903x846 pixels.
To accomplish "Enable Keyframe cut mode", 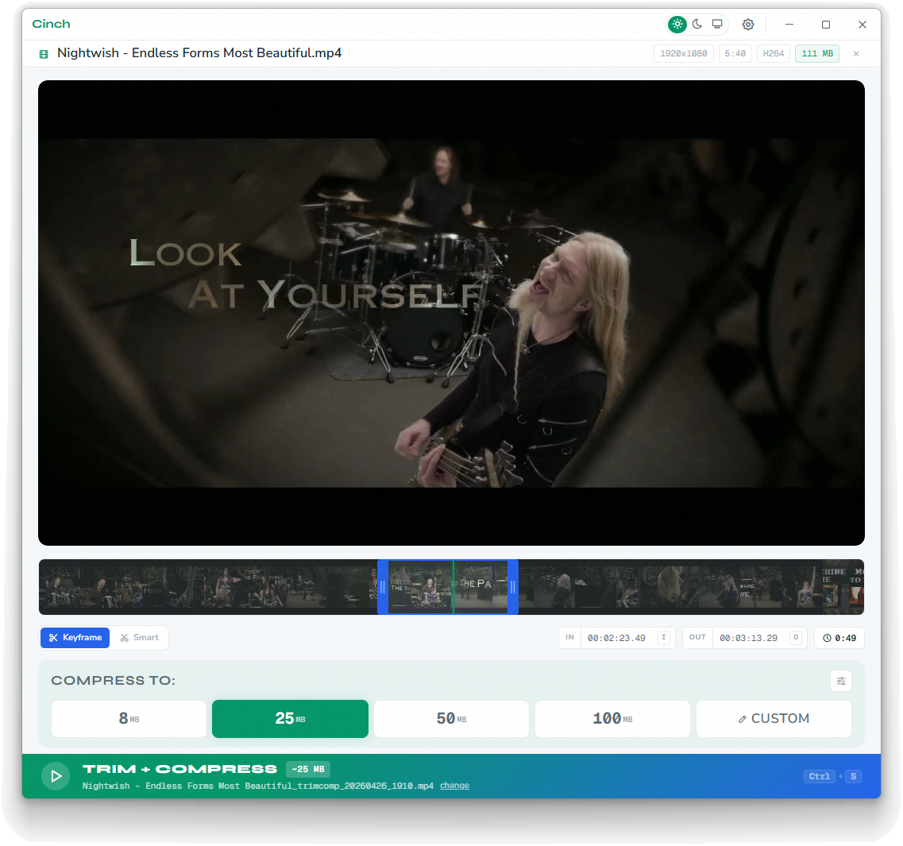I will pos(75,638).
